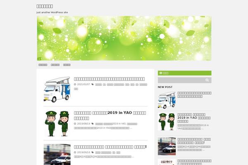Click the green leaves header banner image

(124, 38)
